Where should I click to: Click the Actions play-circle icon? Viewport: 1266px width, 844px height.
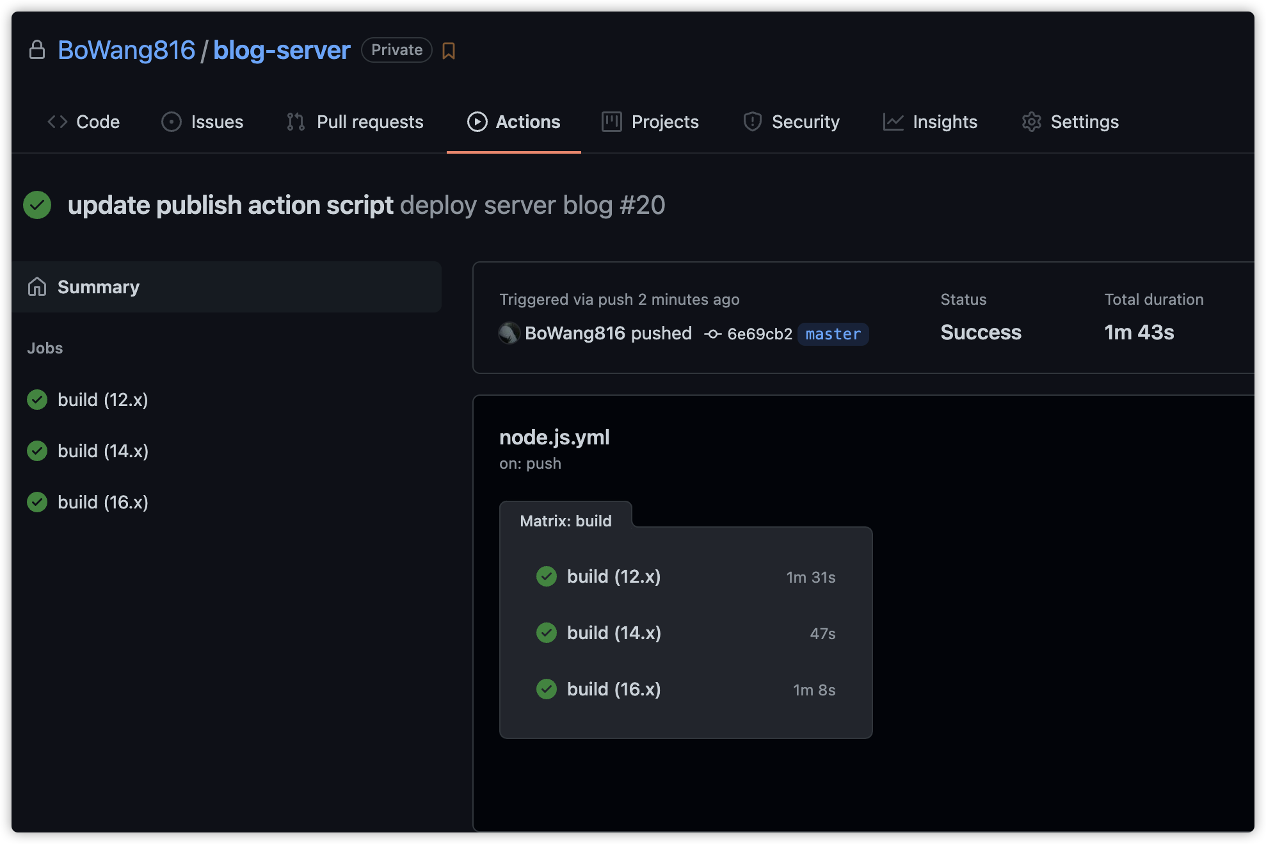pos(477,122)
